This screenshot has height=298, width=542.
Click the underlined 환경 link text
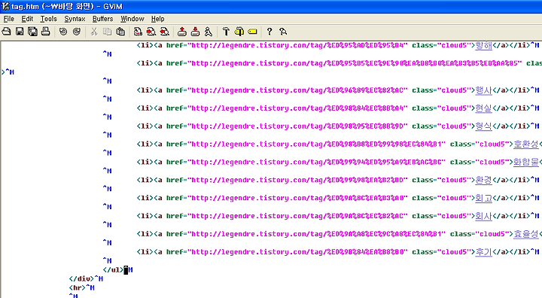[483, 180]
